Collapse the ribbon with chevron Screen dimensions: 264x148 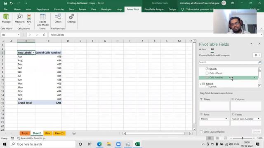[261, 29]
